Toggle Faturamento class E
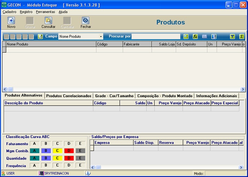Screen dimensions: 248x177 point(80,144)
